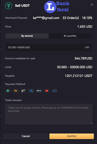Click the 33 Order(s) merchant stat

click(71, 18)
